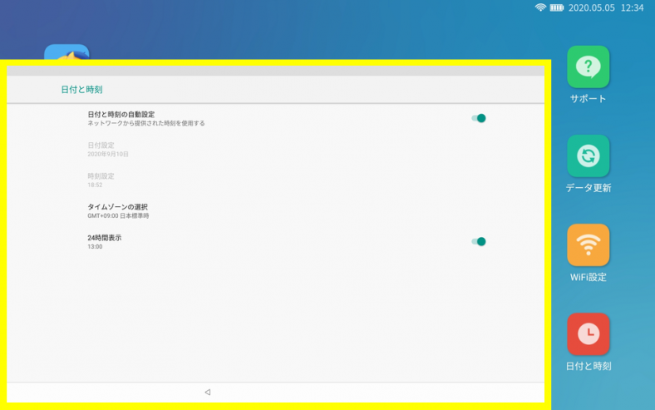
Task: Click the 12:34 clock in status bar
Action: (x=632, y=7)
